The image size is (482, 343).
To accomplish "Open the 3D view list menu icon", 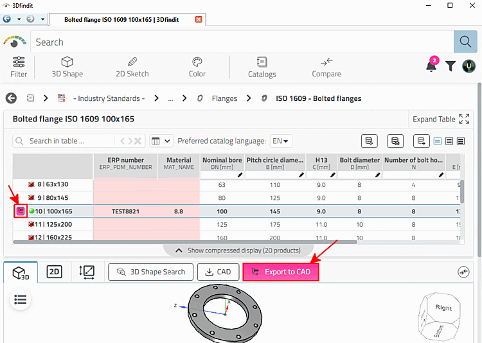I will (x=21, y=299).
